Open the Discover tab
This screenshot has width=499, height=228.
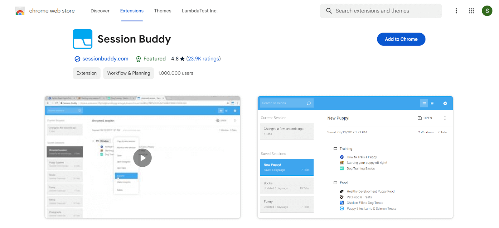[x=100, y=11]
